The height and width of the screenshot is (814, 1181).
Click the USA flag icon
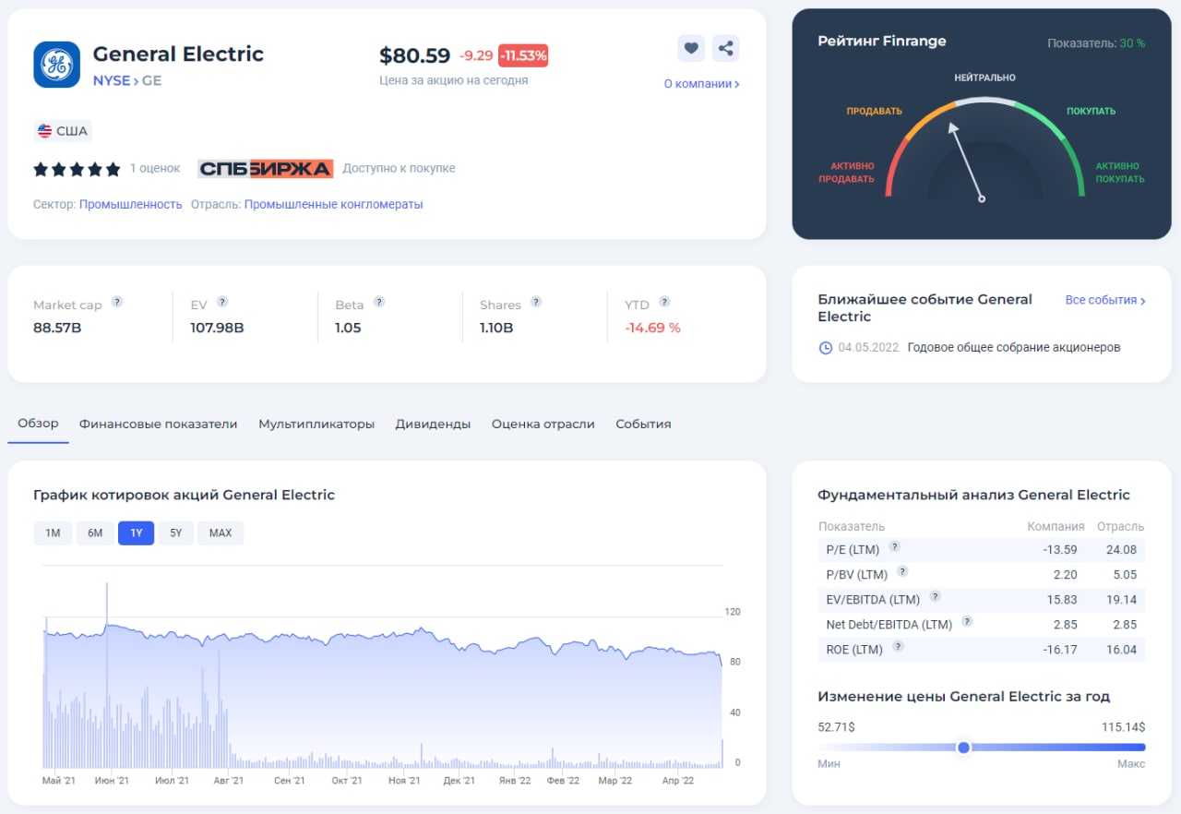point(44,131)
